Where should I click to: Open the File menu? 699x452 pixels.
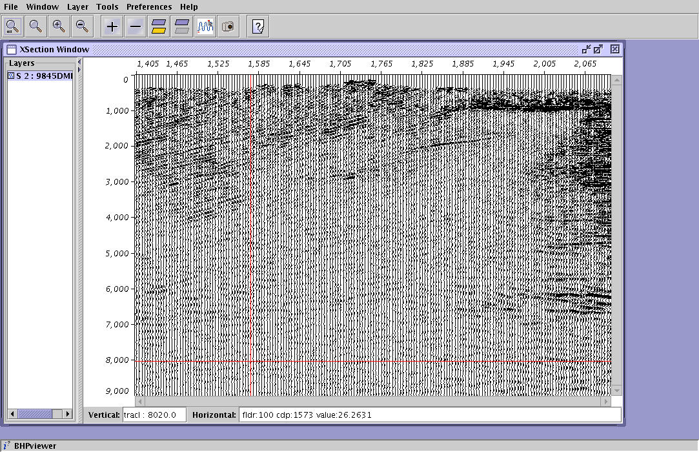11,6
